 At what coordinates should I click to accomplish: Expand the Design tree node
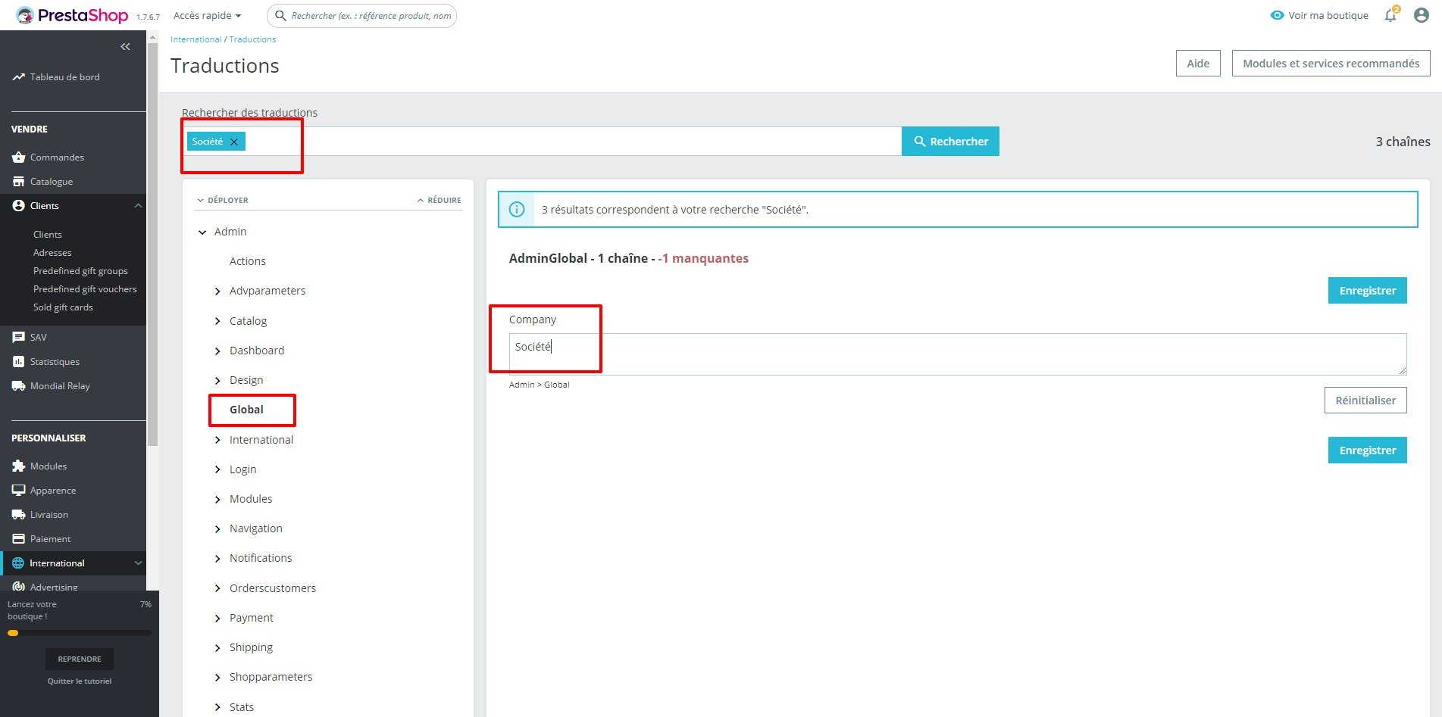217,381
